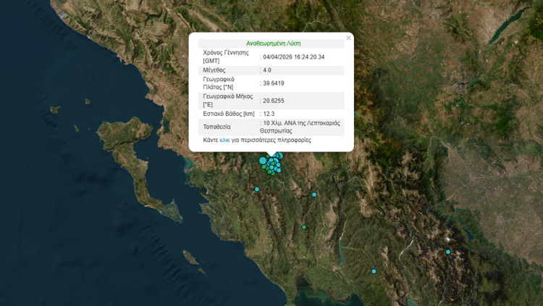Screen dimensions: 543x306
Task: Click the easternmost cyan earthquake marker
Action: click(x=448, y=252)
